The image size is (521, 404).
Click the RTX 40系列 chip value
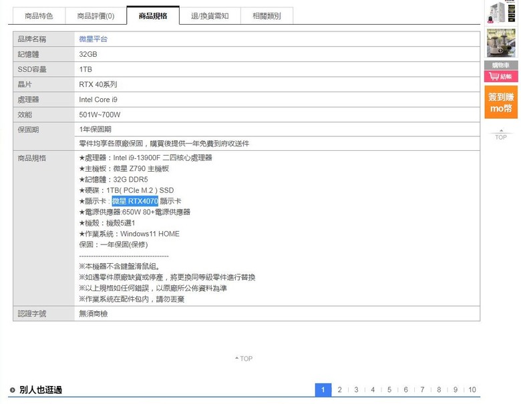coord(98,84)
